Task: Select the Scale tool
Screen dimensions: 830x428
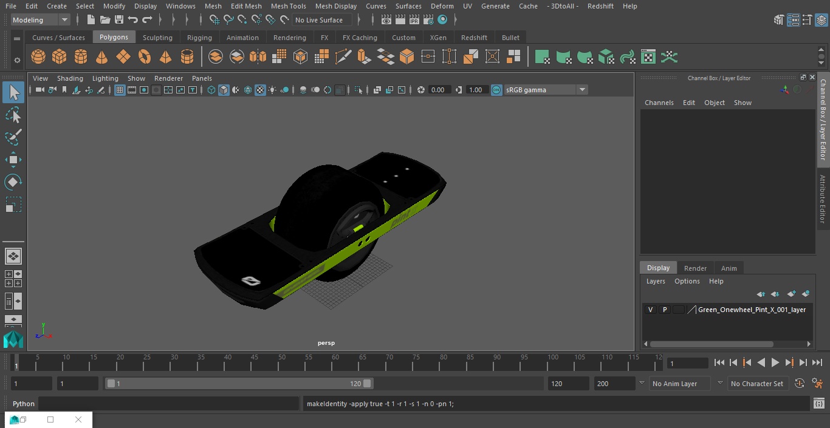Action: (x=13, y=205)
